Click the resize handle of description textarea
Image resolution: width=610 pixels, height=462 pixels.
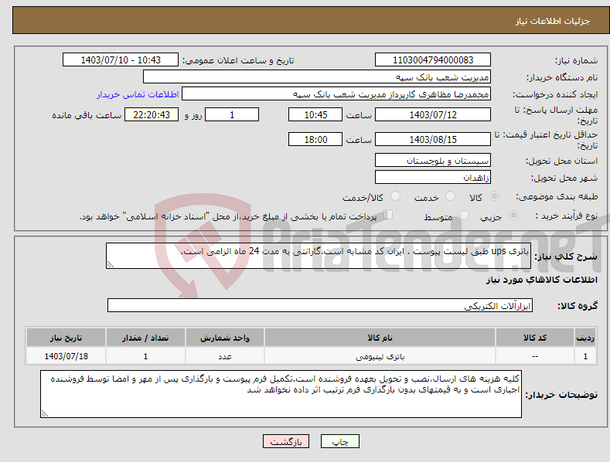coord(111,264)
